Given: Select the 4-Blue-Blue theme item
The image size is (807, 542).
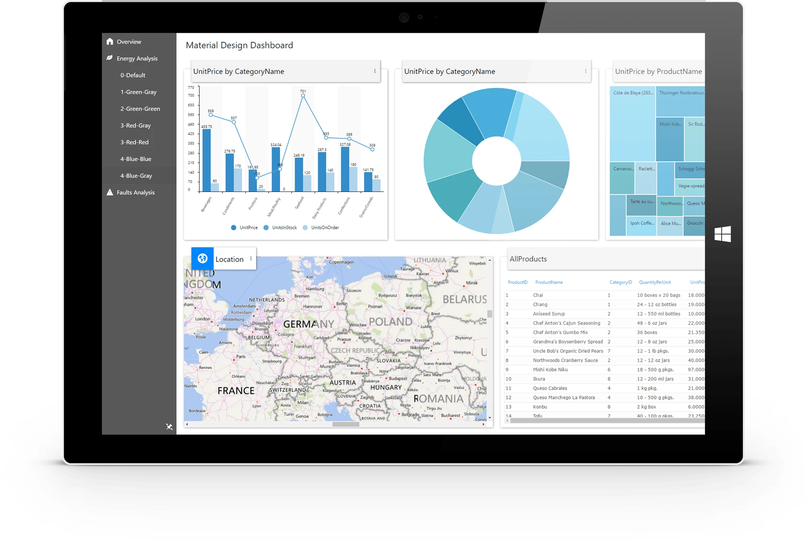Looking at the screenshot, I should click(x=136, y=159).
